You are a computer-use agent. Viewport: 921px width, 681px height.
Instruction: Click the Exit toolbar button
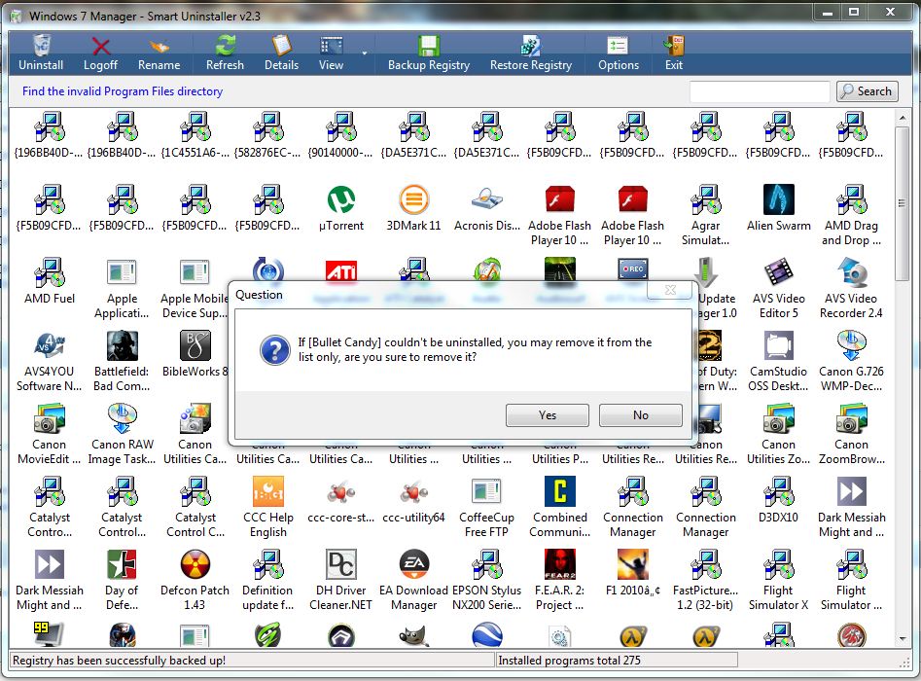pyautogui.click(x=674, y=53)
